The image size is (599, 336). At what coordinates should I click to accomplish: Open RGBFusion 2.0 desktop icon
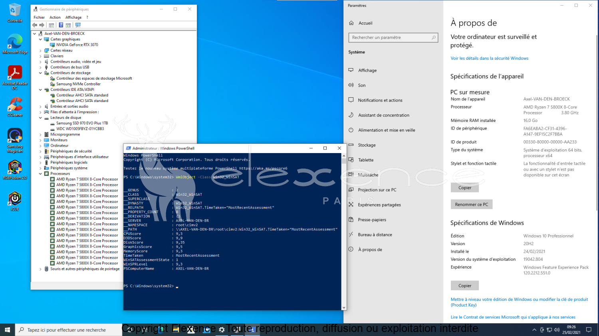click(15, 170)
